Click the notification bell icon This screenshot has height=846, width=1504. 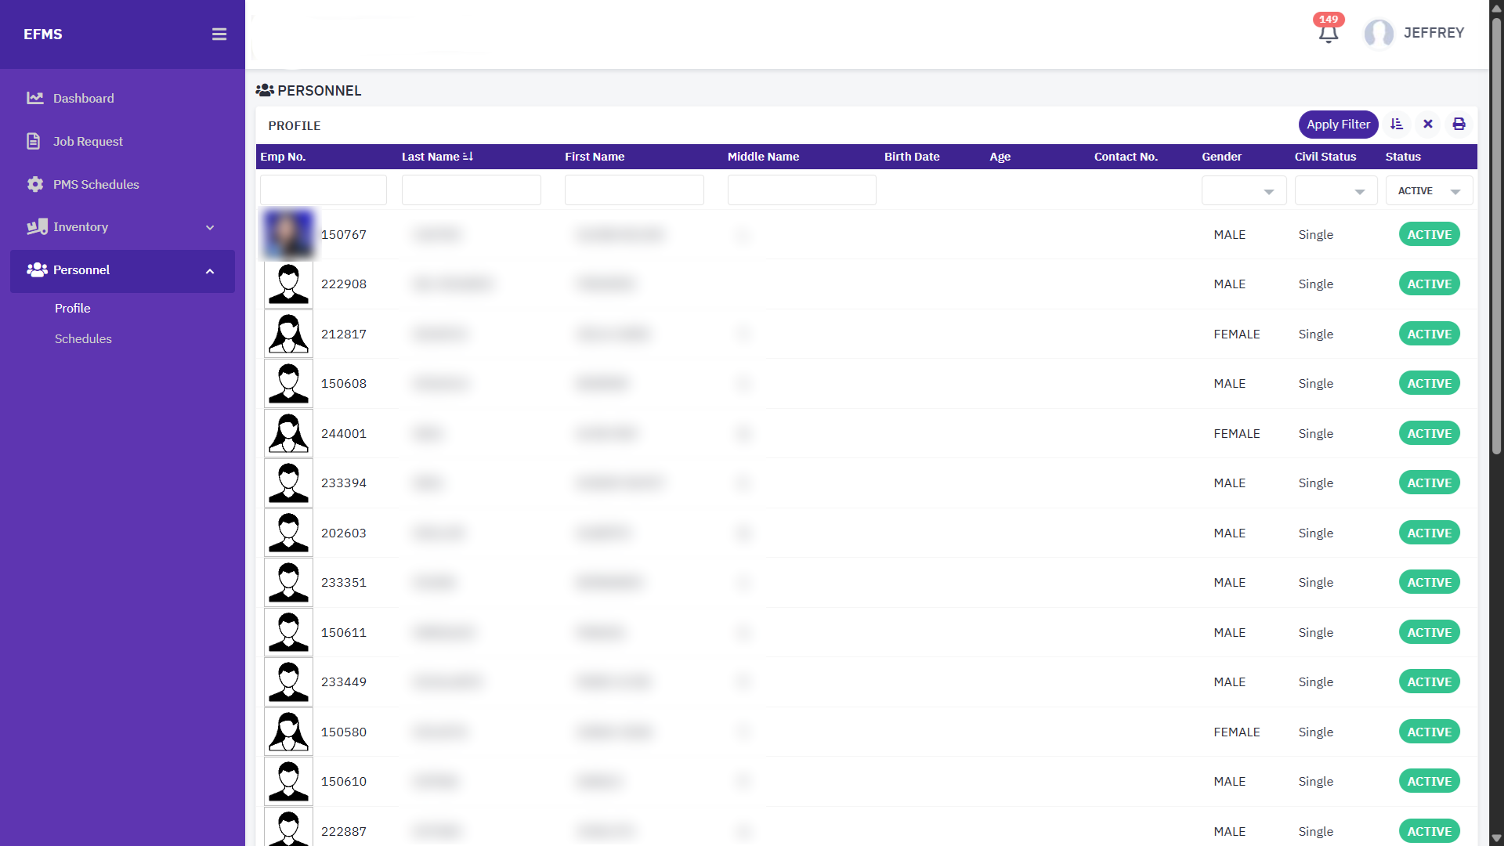tap(1328, 33)
